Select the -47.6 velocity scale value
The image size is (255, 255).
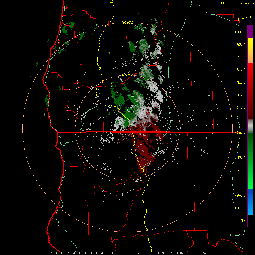click(x=240, y=158)
